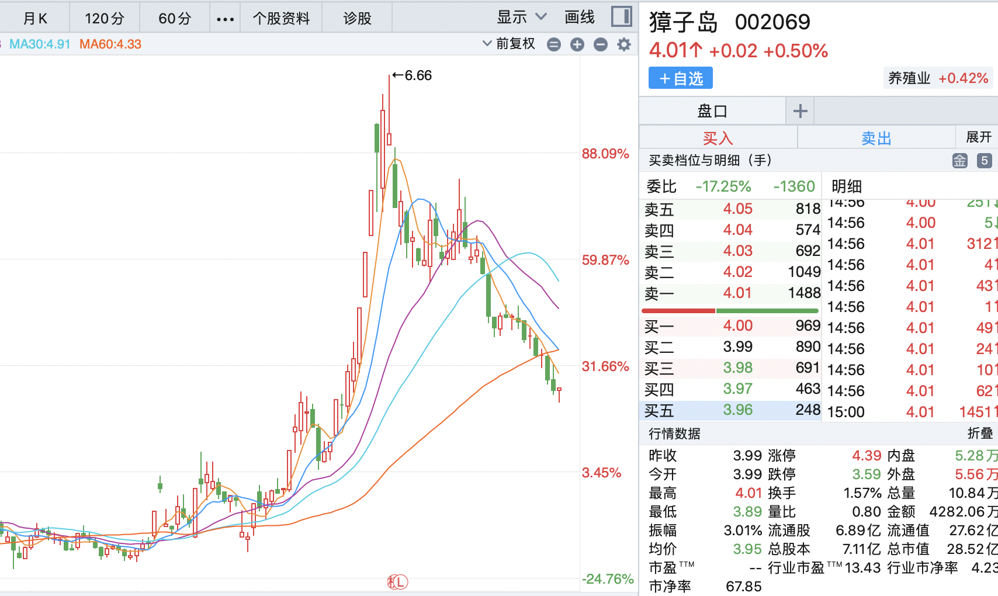
Task: Click the 买入 buy button
Action: click(x=718, y=137)
